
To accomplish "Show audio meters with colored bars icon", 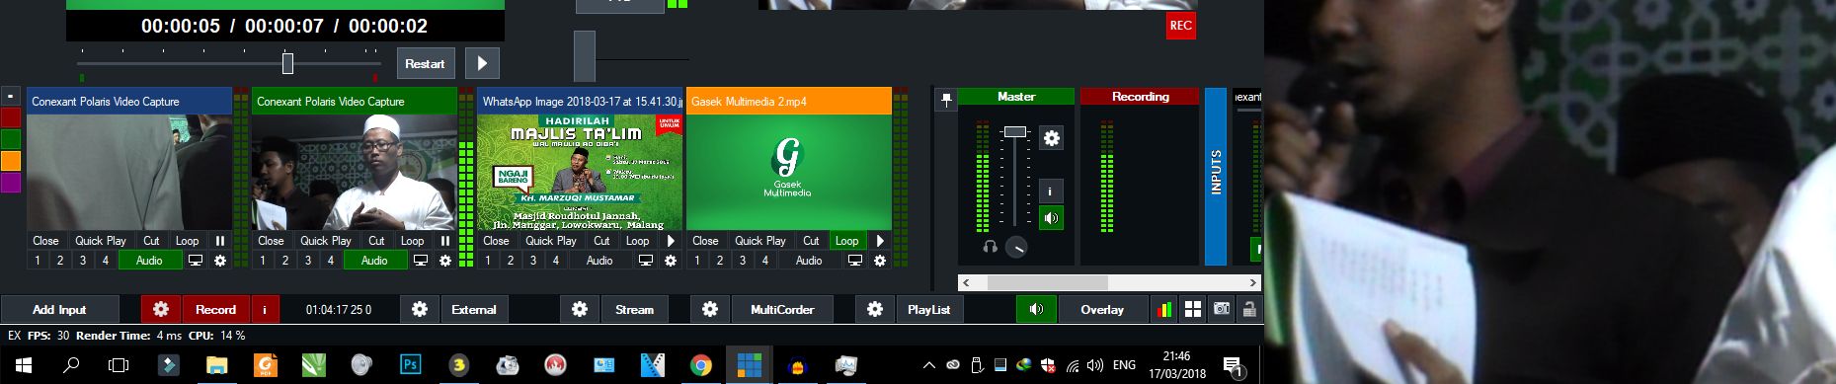I will click(1164, 309).
